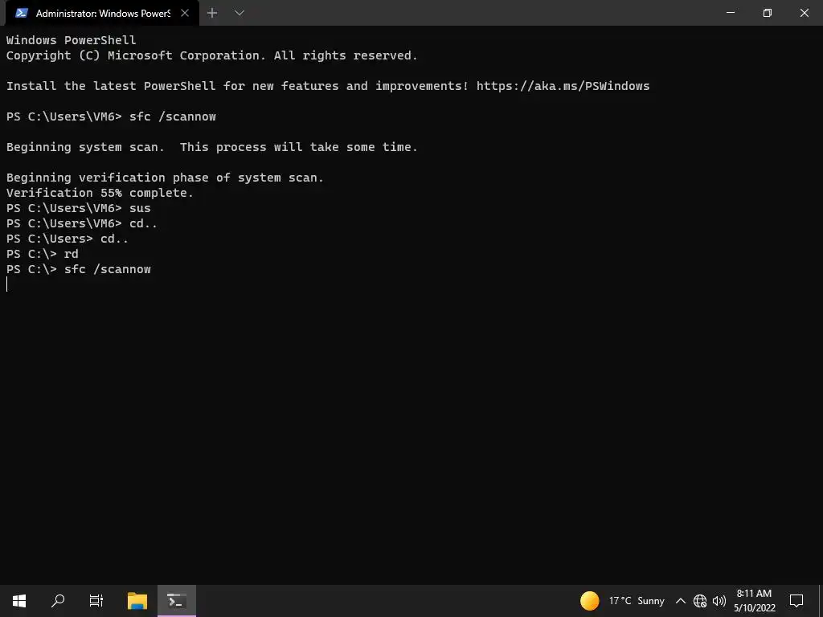
Task: Click the Copyright Microsoft Corporation line
Action: tap(212, 55)
